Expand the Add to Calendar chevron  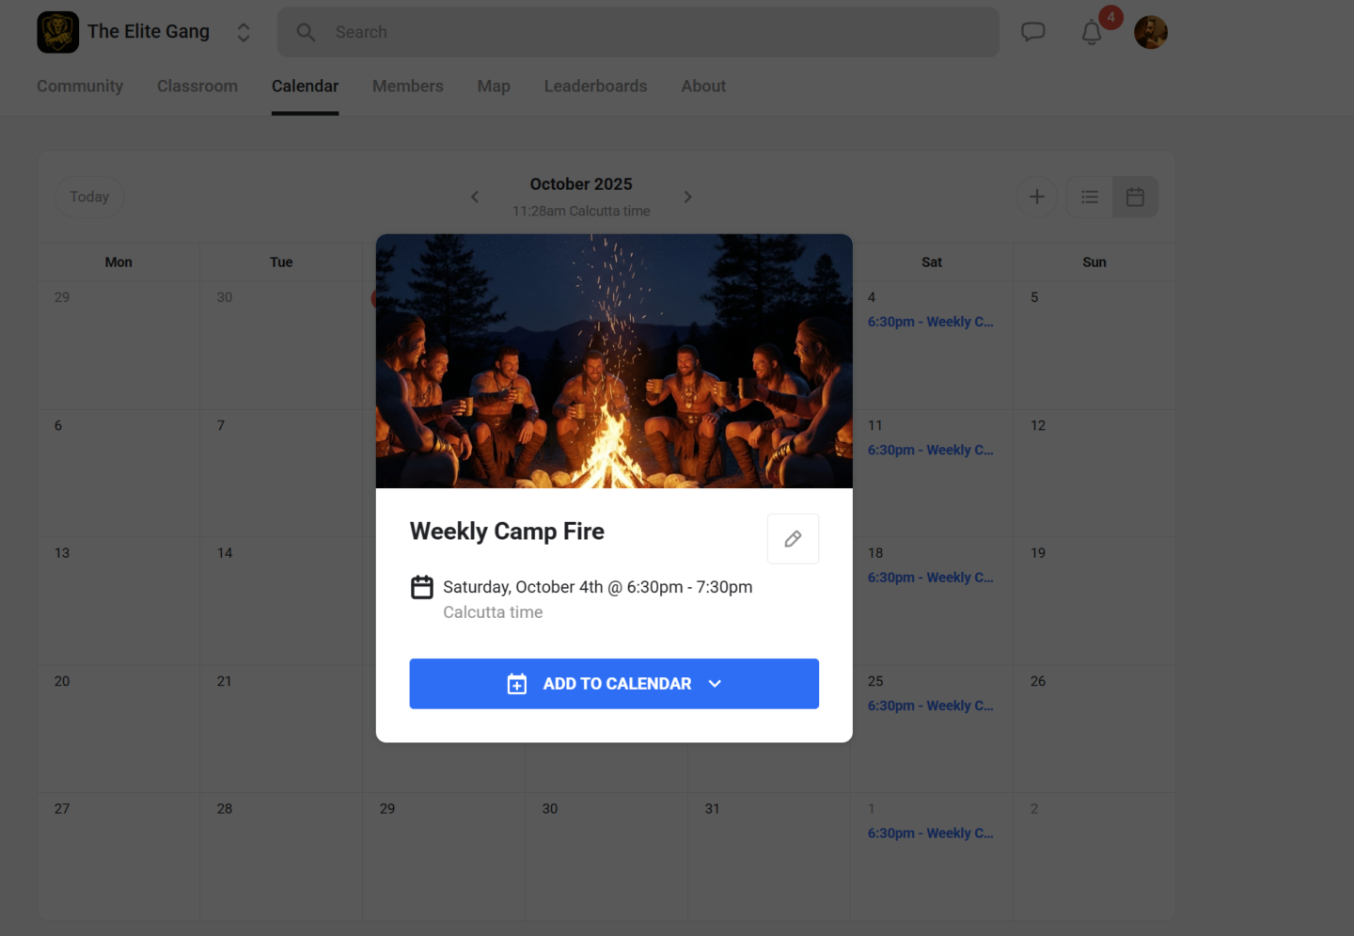(715, 684)
